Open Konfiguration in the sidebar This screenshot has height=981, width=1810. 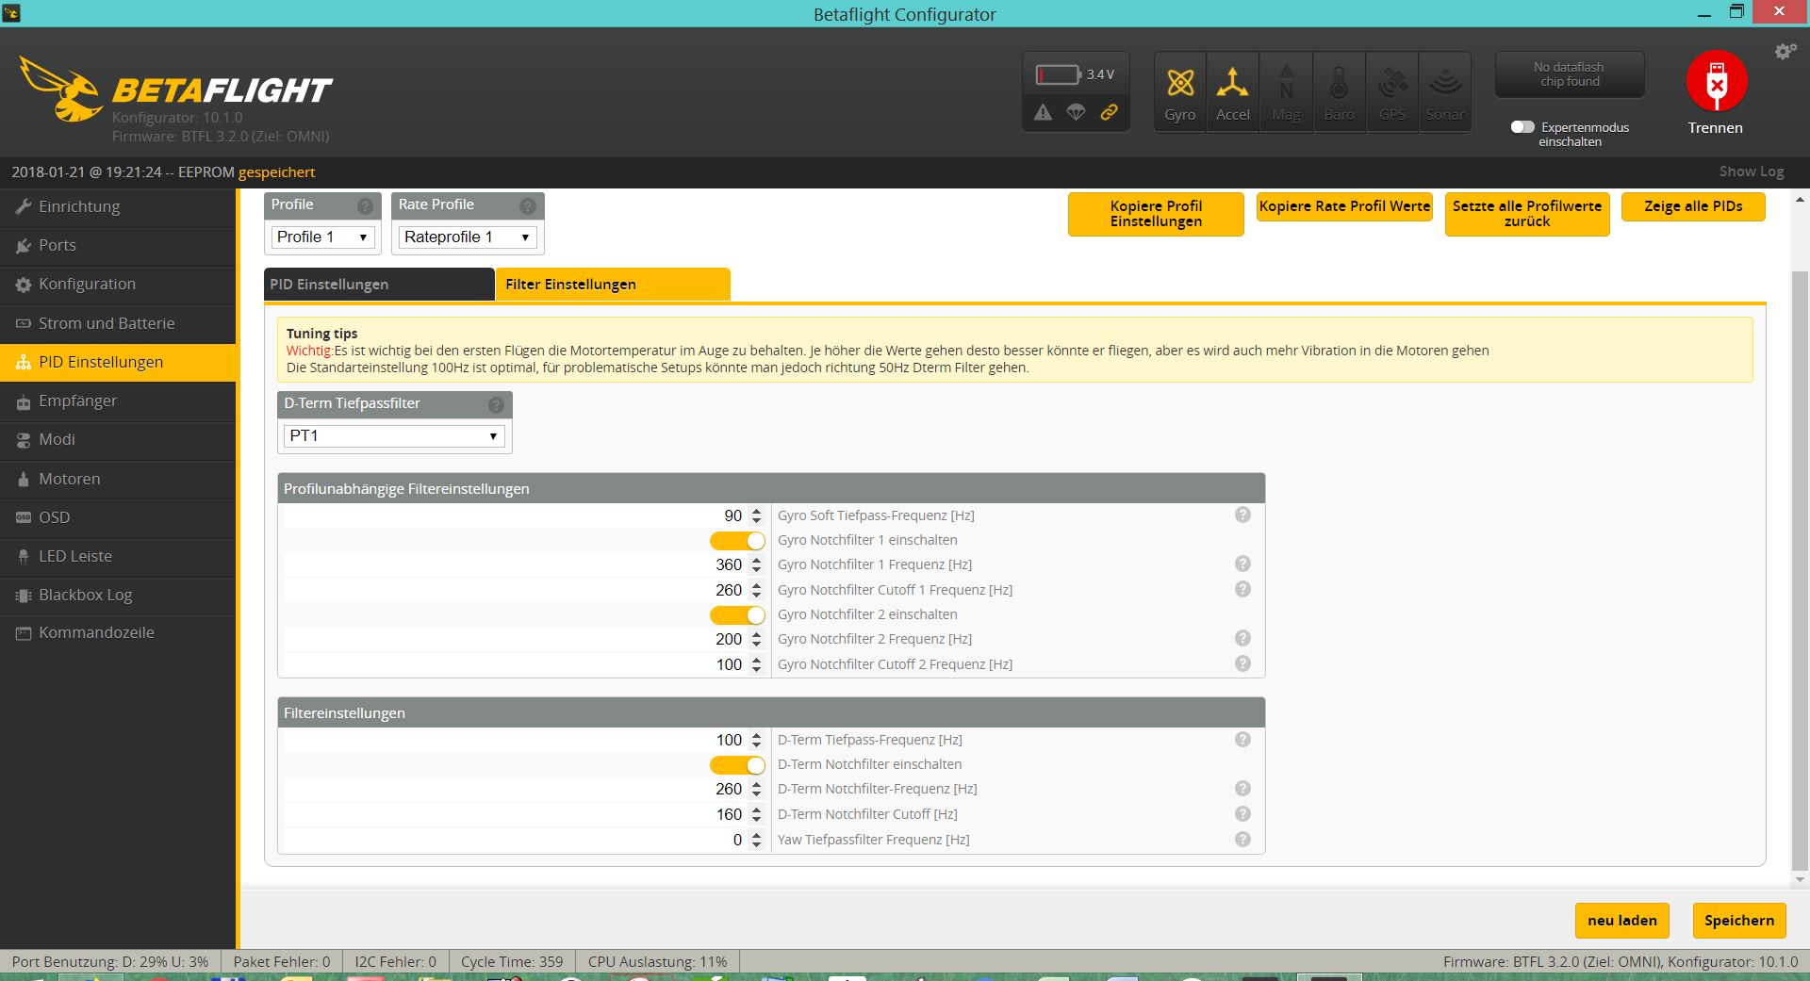[x=87, y=284]
